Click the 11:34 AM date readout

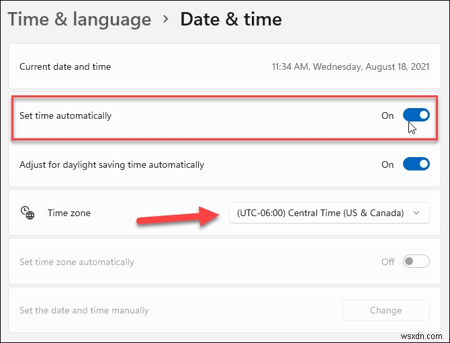(x=350, y=67)
